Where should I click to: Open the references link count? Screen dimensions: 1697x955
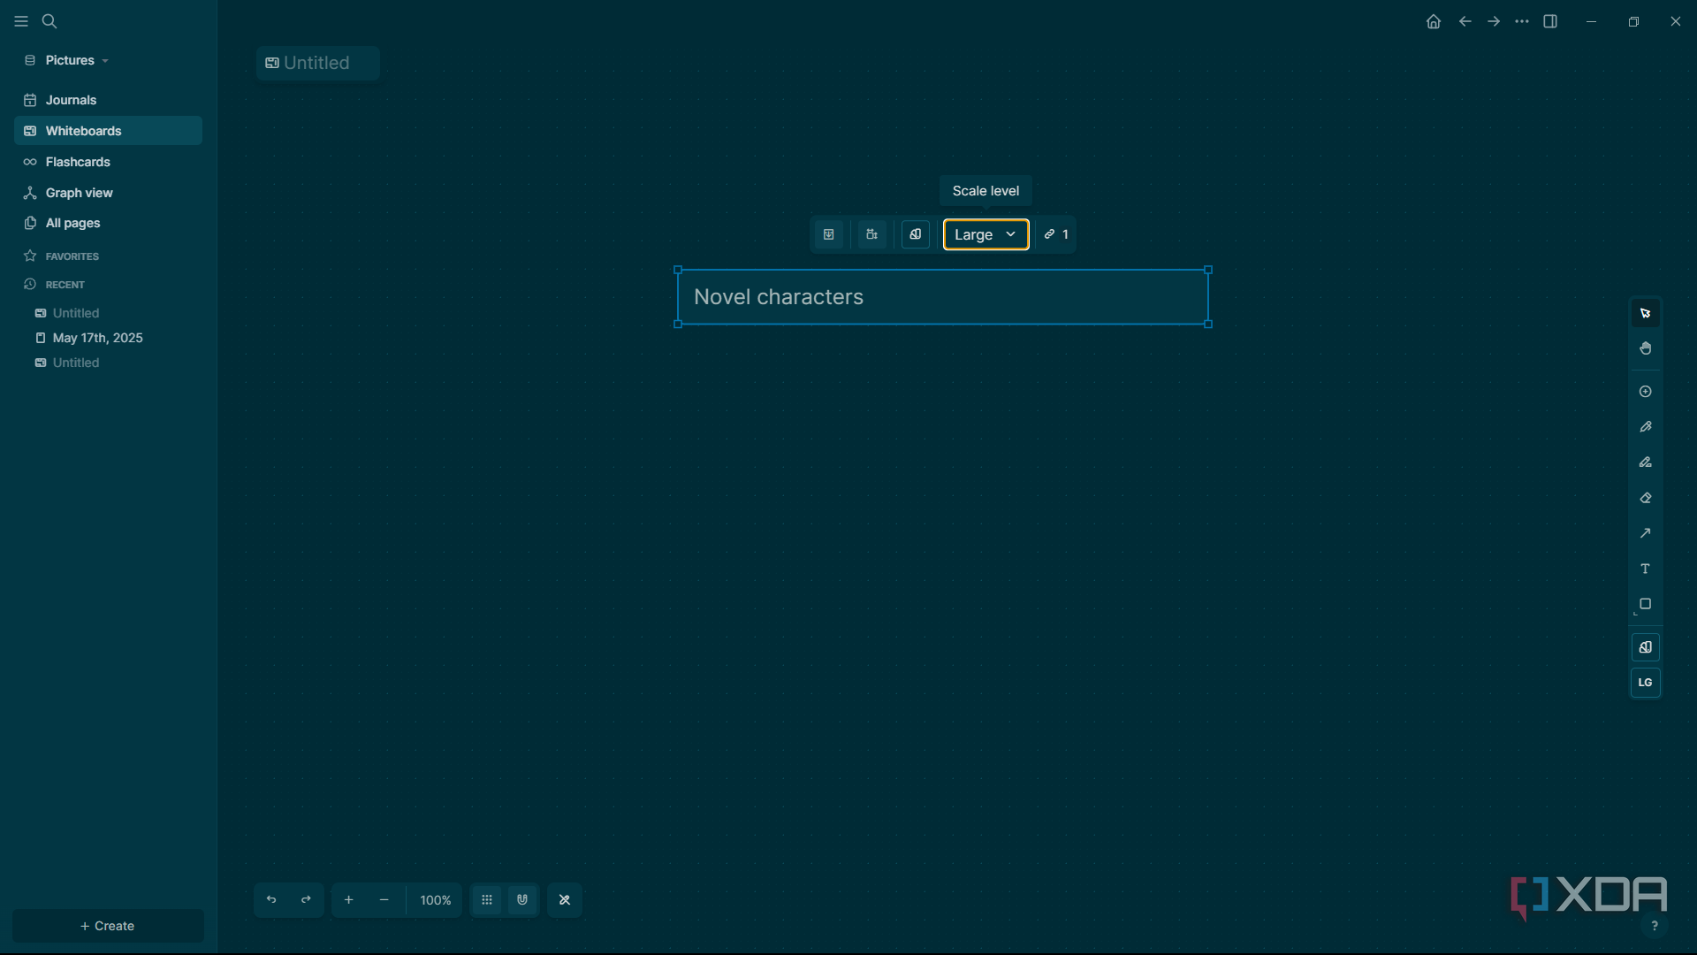coord(1056,234)
